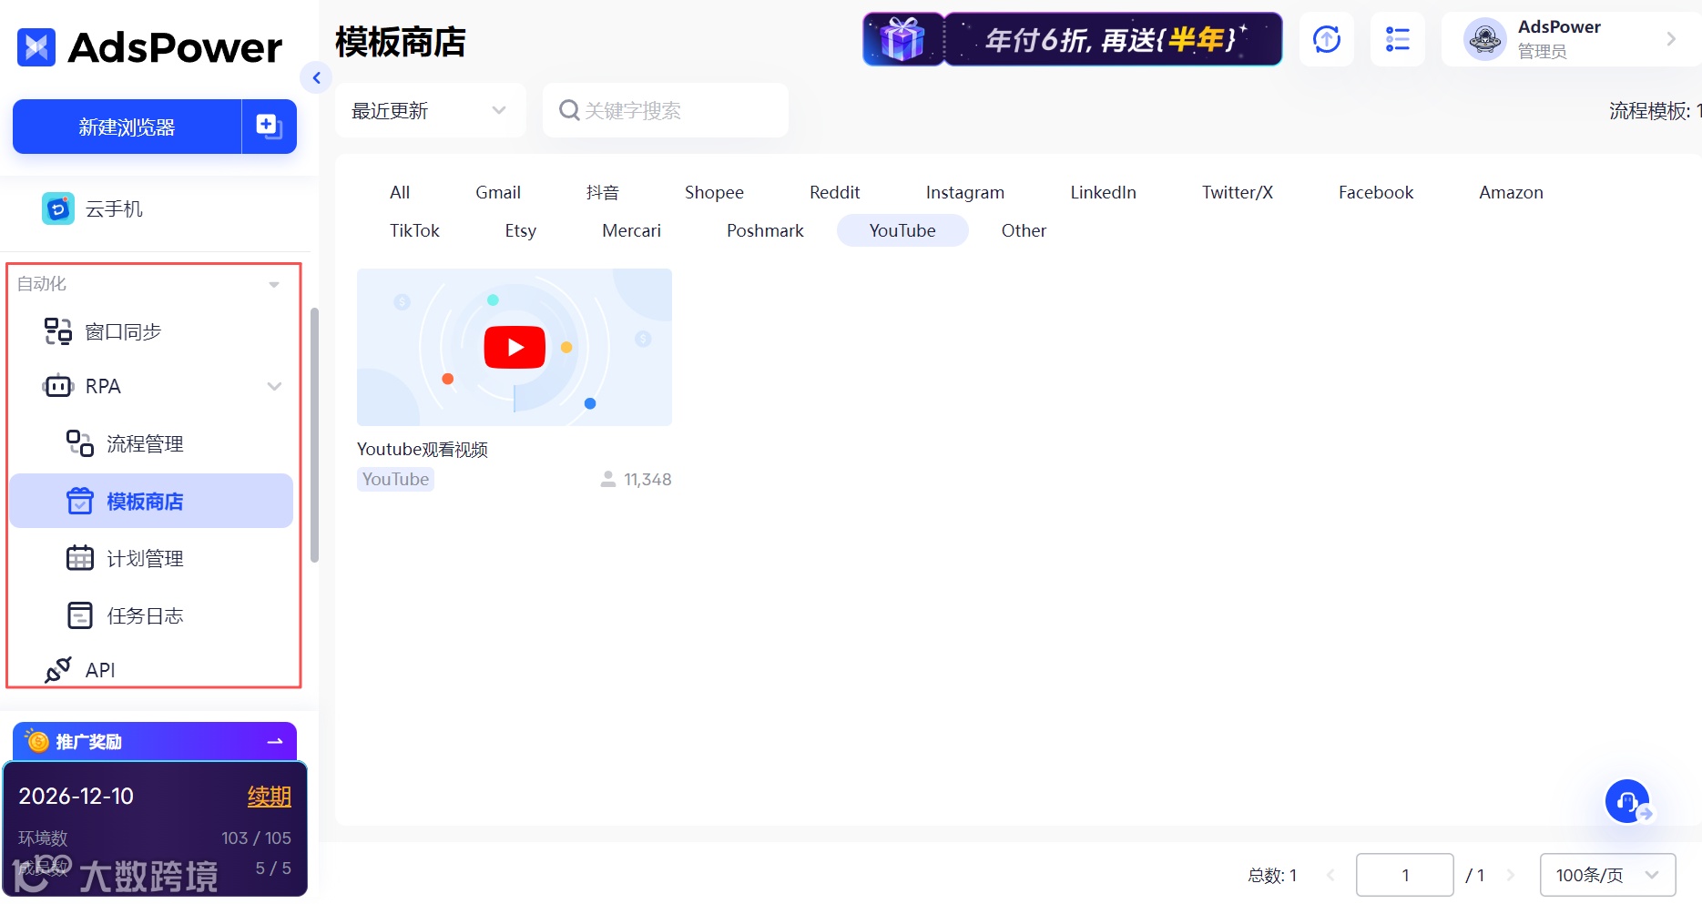Screen dimensions: 1702x904
Task: Click the 推广奖励 coin icon
Action: coord(38,741)
